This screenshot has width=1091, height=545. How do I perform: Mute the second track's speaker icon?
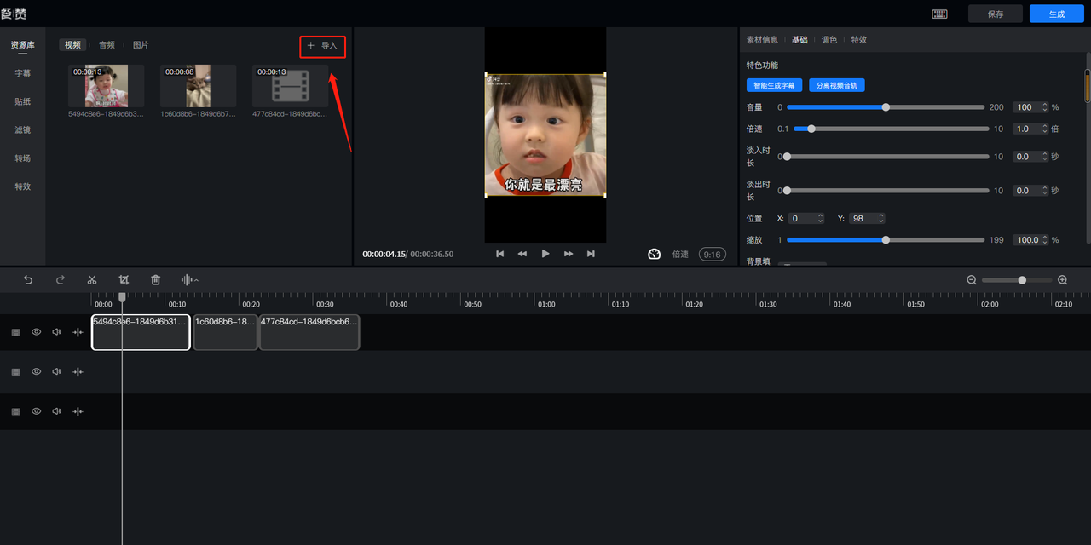(56, 371)
